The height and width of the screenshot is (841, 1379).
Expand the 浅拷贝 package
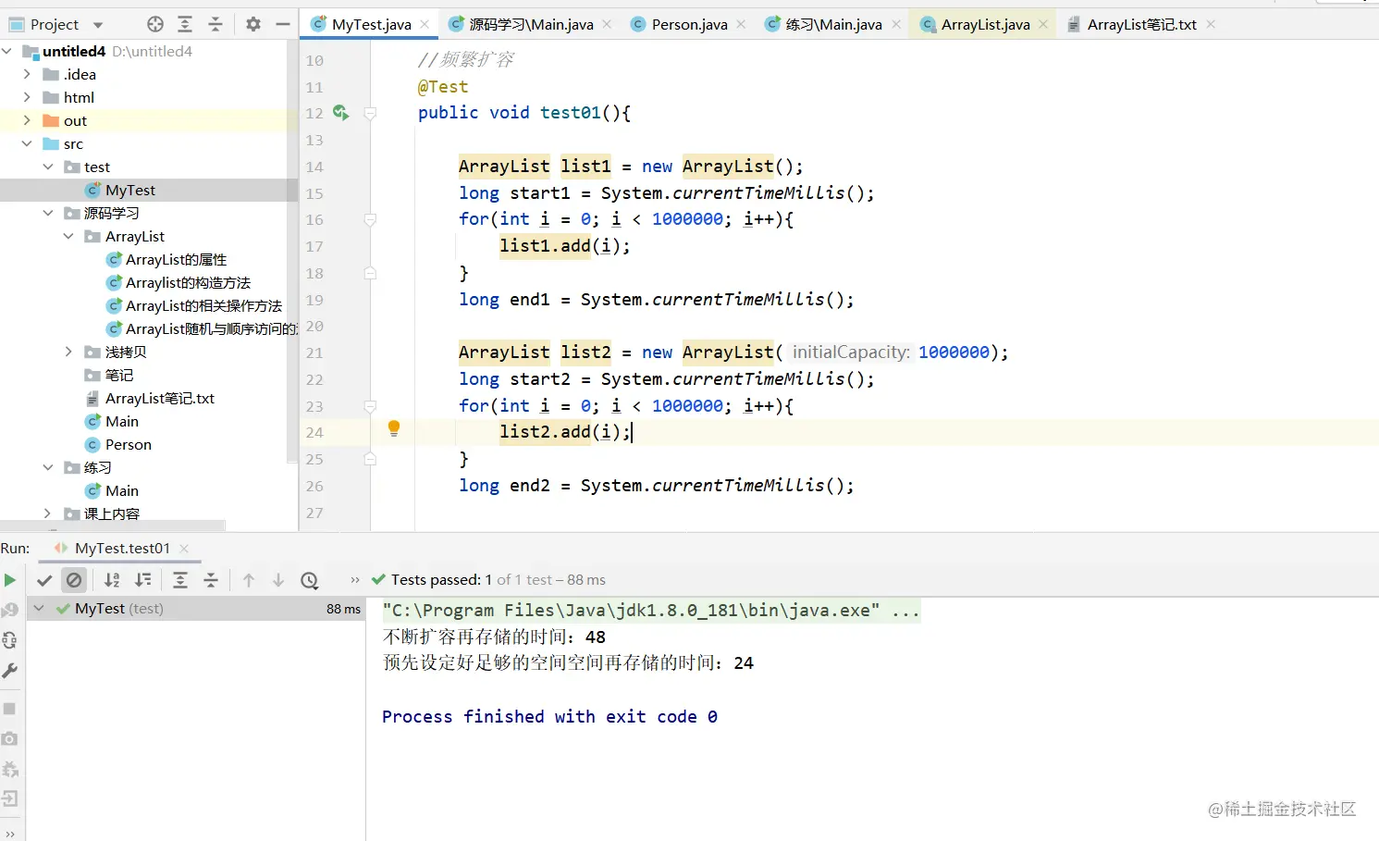coord(68,352)
